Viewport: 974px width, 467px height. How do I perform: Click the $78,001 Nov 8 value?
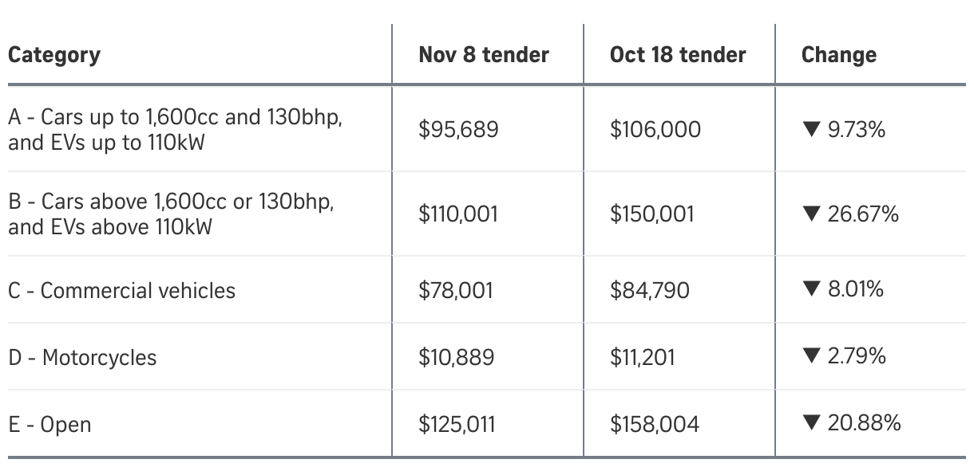456,290
